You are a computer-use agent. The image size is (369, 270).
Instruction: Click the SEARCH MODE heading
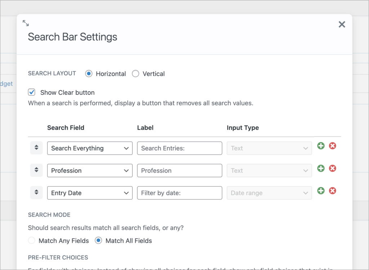[x=49, y=215]
